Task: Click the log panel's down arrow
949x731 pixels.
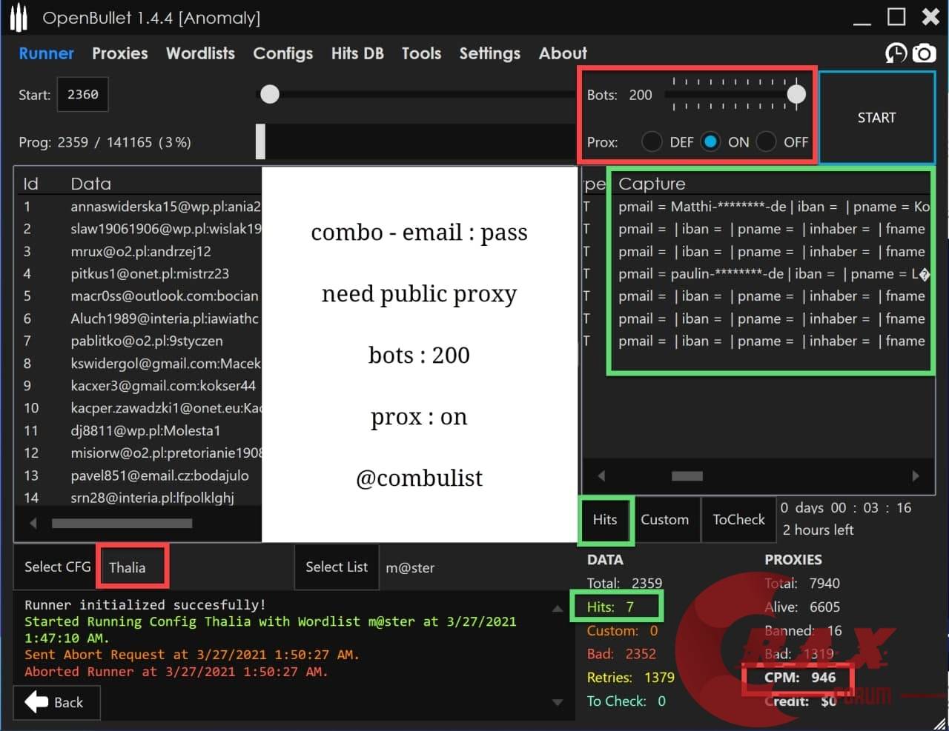Action: click(557, 702)
